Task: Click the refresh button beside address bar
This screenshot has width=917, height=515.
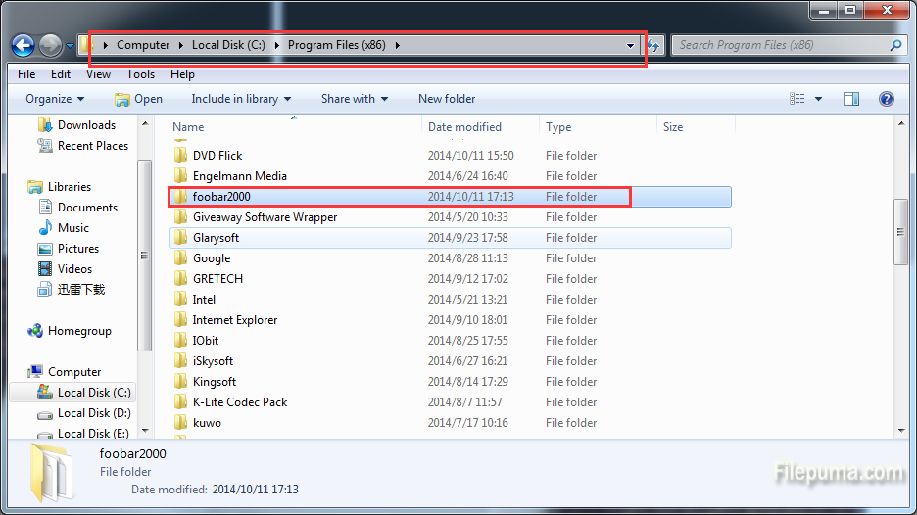Action: pos(653,46)
